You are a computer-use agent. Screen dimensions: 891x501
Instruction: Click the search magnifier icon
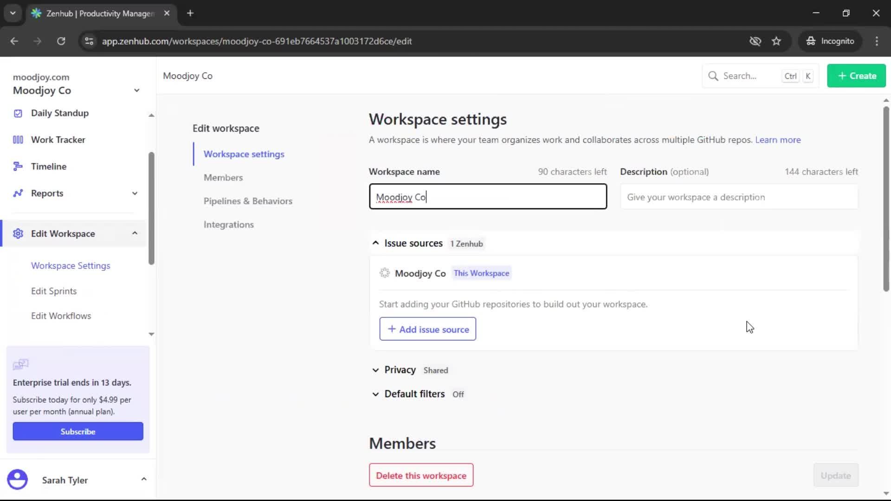coord(713,76)
